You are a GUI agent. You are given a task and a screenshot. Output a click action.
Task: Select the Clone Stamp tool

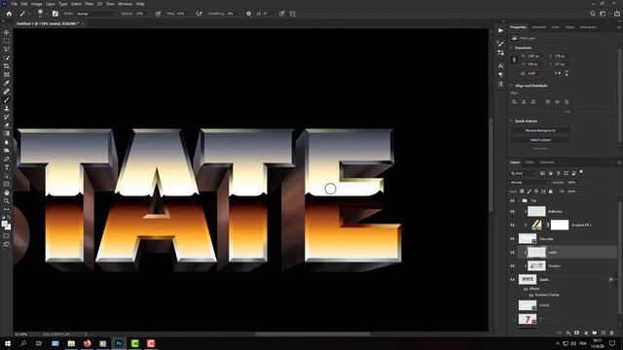point(7,108)
